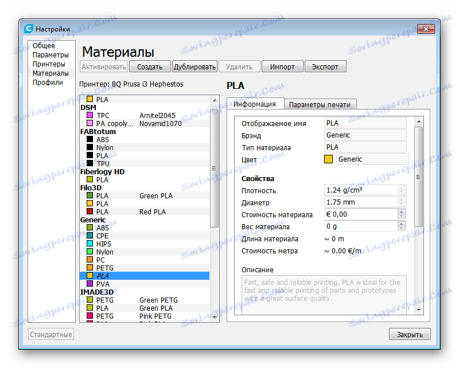Image resolution: width=459 pixels, height=368 pixels.
Task: Select FABtotum TPU material
Action: point(145,163)
